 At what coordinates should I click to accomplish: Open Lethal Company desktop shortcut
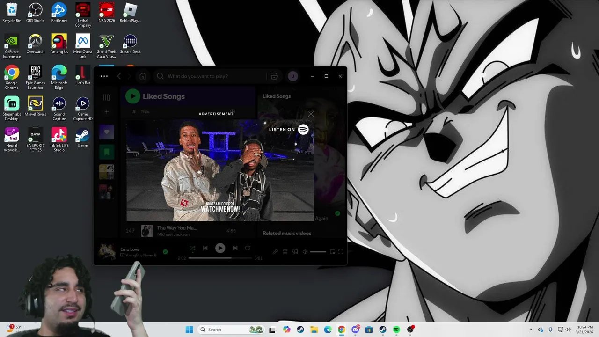[x=83, y=15]
